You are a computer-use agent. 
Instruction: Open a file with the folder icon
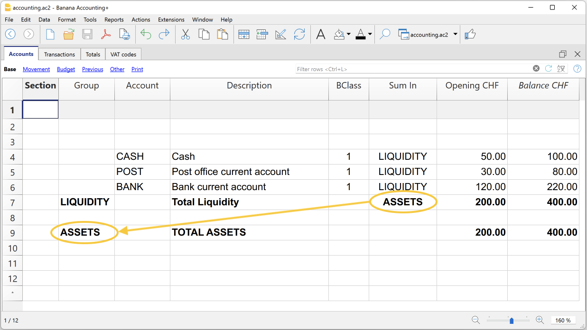click(69, 34)
